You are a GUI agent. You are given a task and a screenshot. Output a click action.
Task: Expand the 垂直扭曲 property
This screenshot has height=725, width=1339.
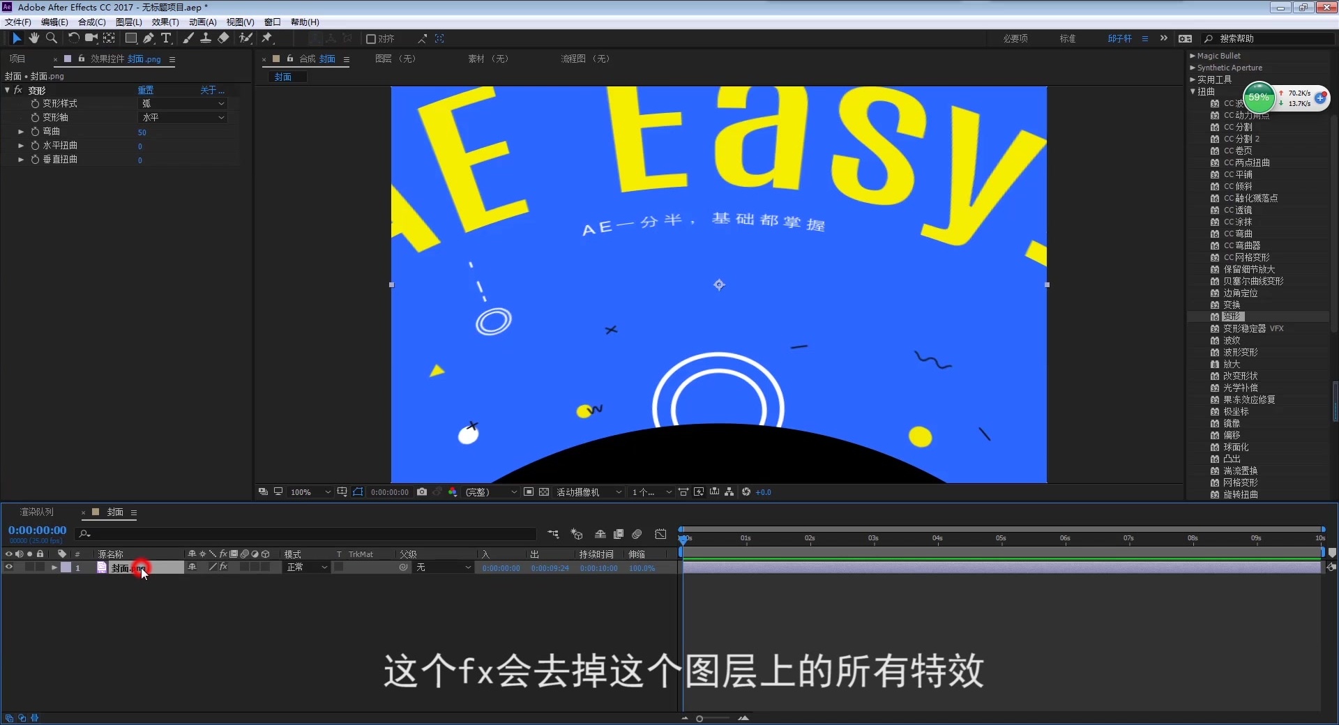21,160
